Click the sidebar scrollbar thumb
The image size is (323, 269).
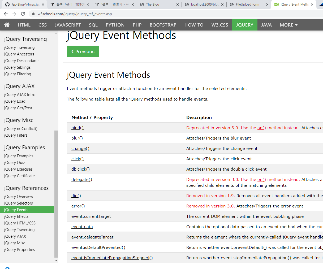[56, 194]
